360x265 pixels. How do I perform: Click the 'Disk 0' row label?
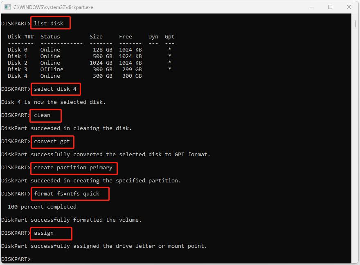pyautogui.click(x=18, y=50)
